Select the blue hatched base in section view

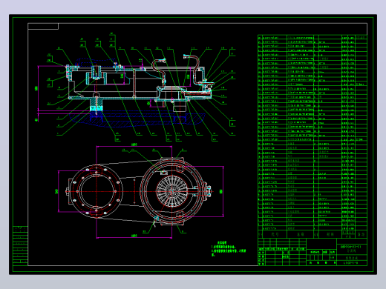pyautogui.click(x=137, y=119)
